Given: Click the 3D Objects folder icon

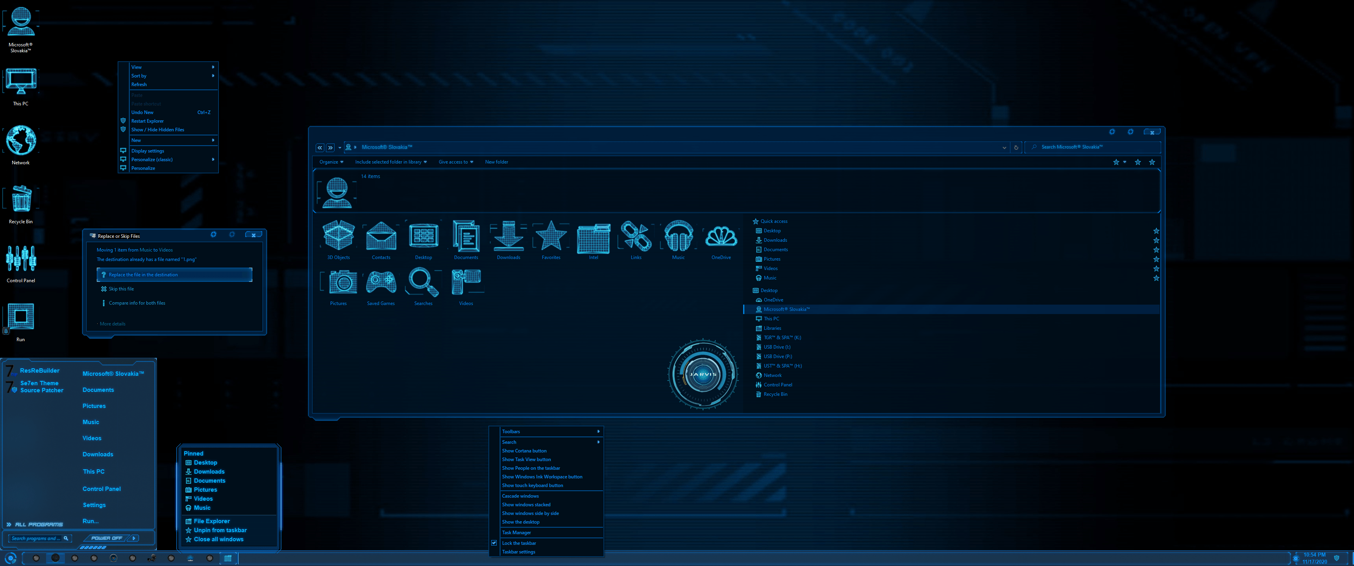Looking at the screenshot, I should tap(338, 237).
